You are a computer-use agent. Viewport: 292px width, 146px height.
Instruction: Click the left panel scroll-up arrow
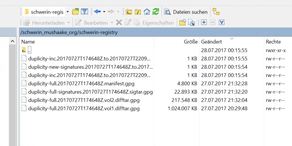click(x=13, y=41)
